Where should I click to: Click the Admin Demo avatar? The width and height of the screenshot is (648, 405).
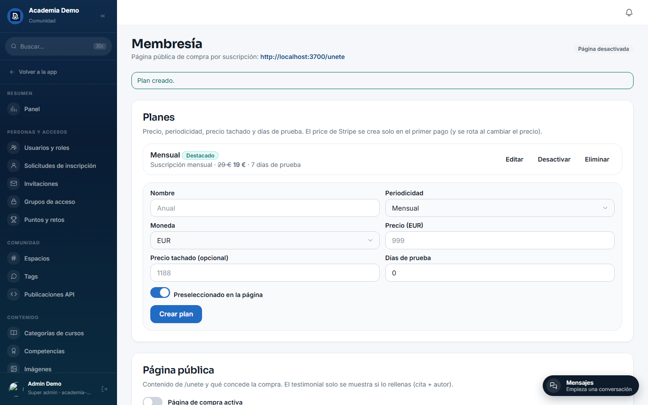(15, 388)
